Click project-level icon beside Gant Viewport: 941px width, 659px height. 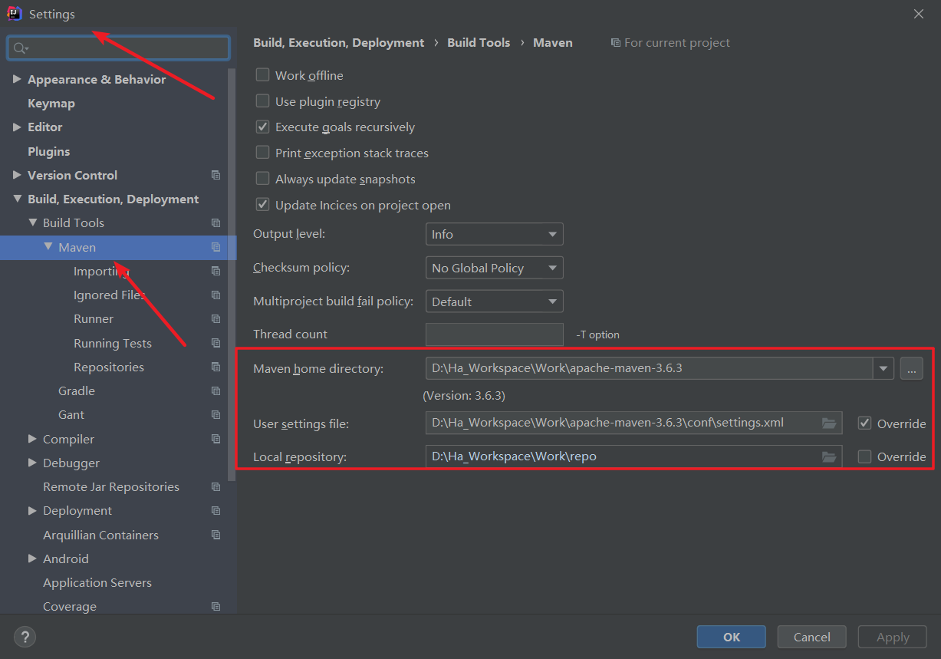(216, 415)
